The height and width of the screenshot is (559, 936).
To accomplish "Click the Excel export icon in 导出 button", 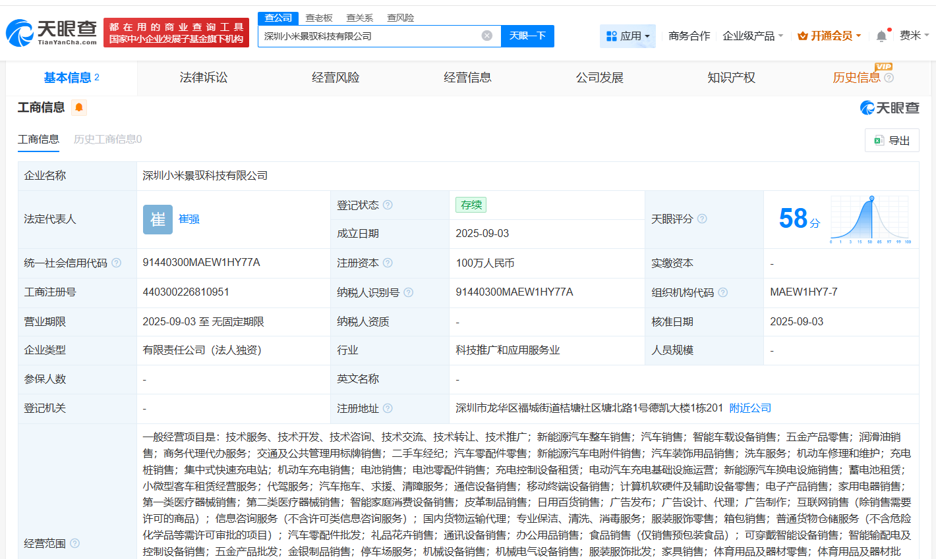I will 879,140.
